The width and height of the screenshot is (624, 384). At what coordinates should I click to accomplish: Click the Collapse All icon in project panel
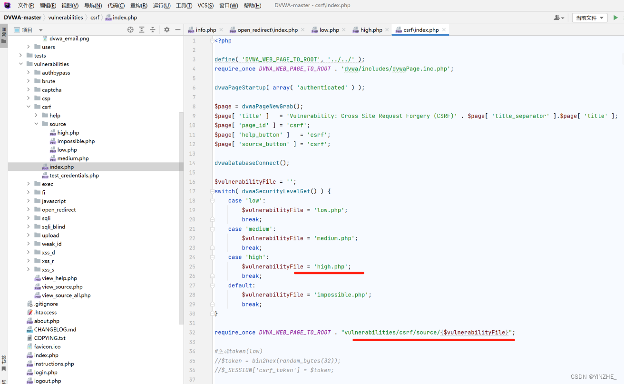coord(153,30)
